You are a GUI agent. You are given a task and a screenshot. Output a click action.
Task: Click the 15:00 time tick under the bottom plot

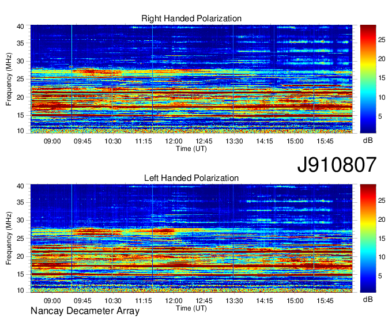295,301
